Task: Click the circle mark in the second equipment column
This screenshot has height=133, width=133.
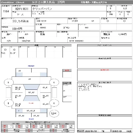Action: tap(14, 50)
